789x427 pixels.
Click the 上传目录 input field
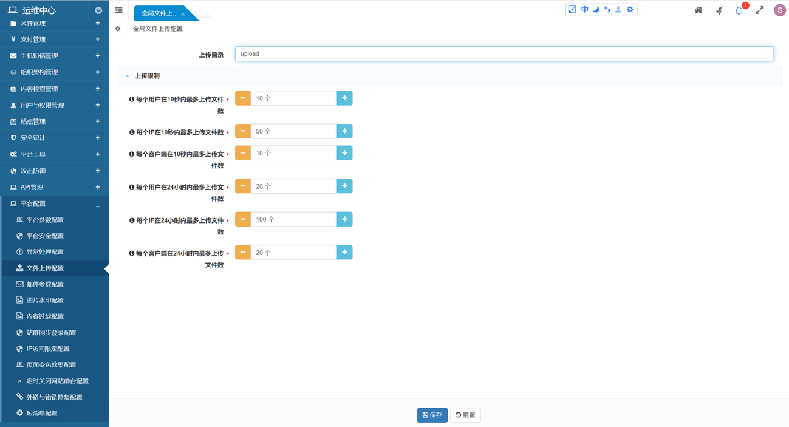(504, 54)
